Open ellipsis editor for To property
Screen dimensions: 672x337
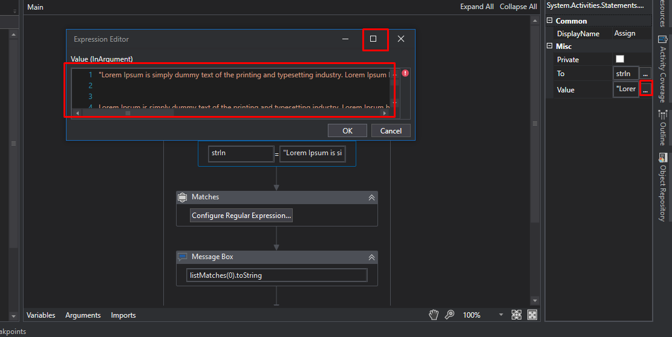[x=645, y=74]
